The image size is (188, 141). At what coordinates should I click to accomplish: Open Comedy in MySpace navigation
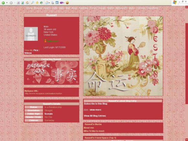pos(141,8)
